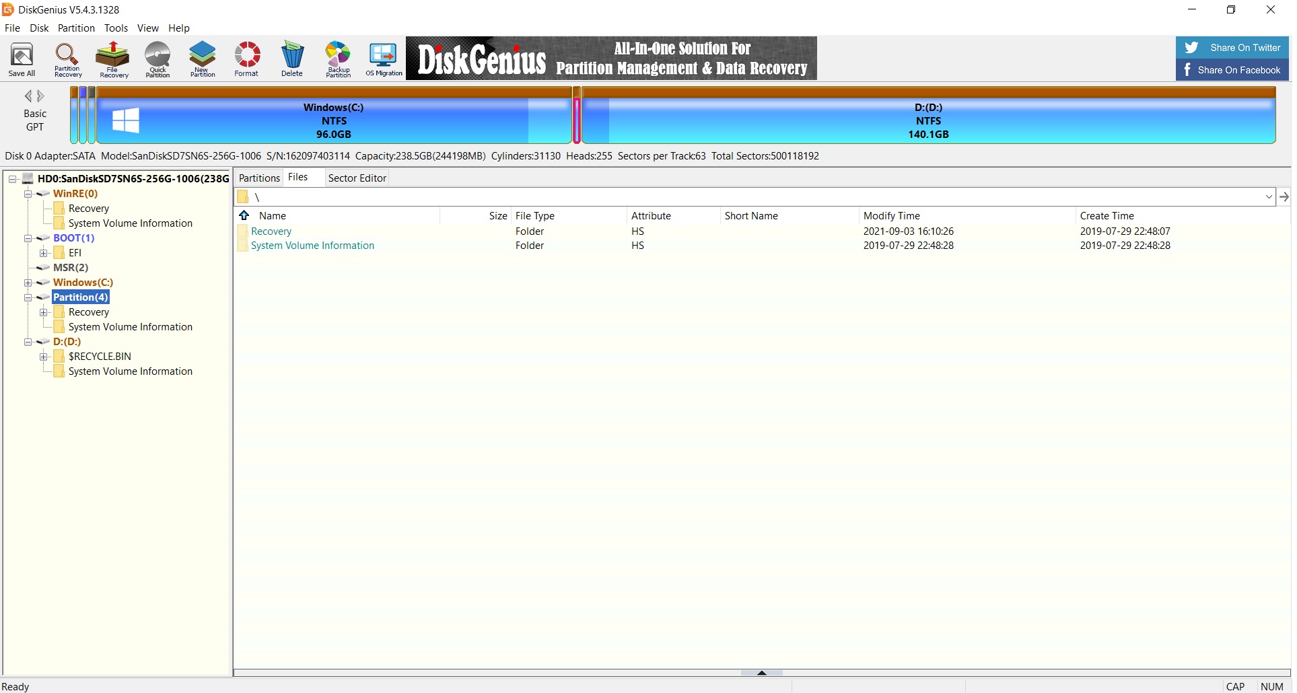Open the Partition Recovery tool

click(67, 59)
